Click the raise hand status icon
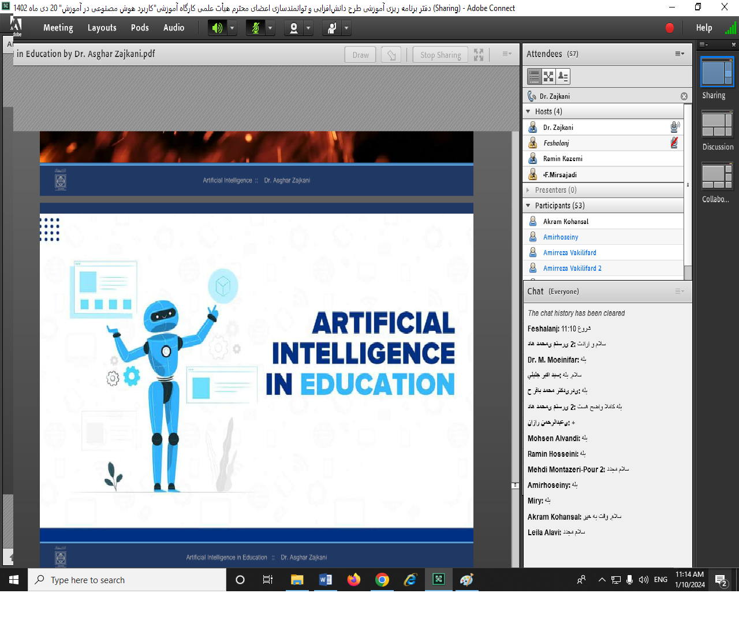Image resolution: width=739 pixels, height=623 pixels. pyautogui.click(x=332, y=28)
